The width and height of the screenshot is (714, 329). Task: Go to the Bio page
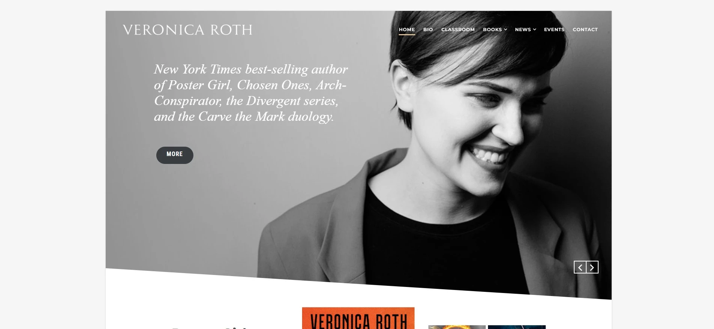click(x=428, y=30)
